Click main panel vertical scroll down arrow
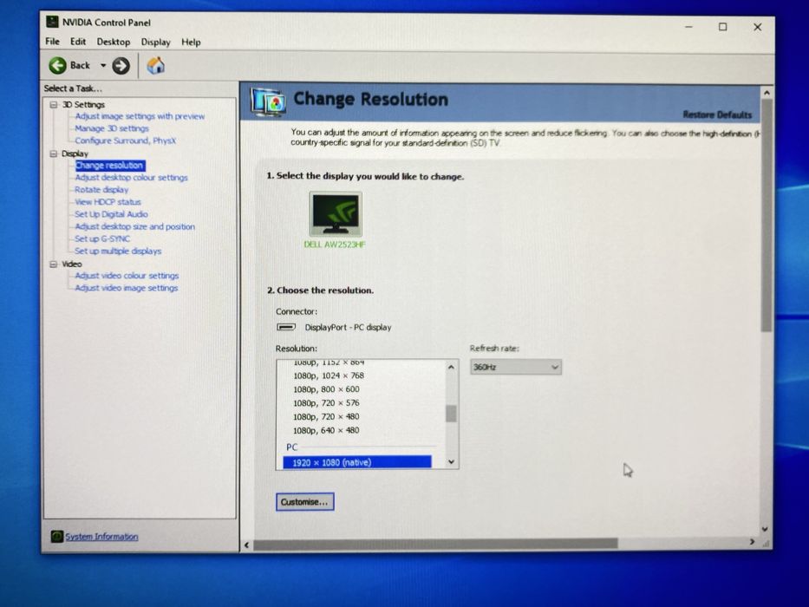This screenshot has width=809, height=607. pyautogui.click(x=765, y=529)
